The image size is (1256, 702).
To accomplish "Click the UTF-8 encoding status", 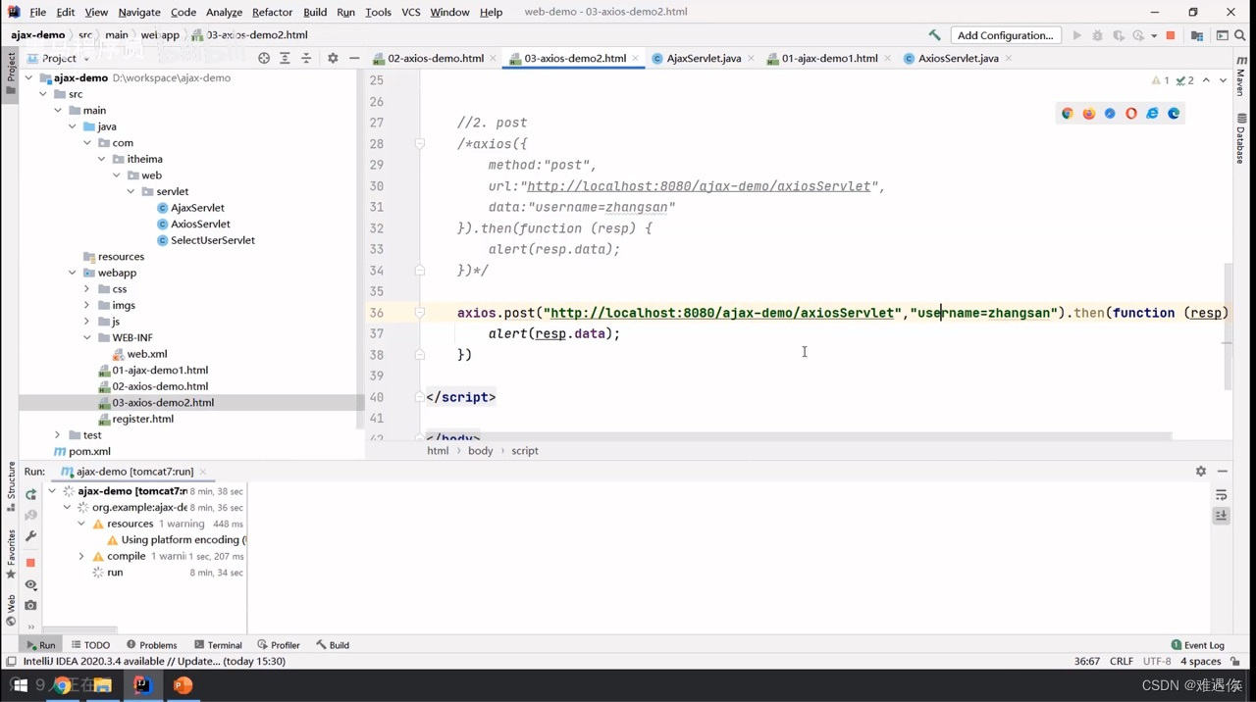I will click(x=1157, y=662).
